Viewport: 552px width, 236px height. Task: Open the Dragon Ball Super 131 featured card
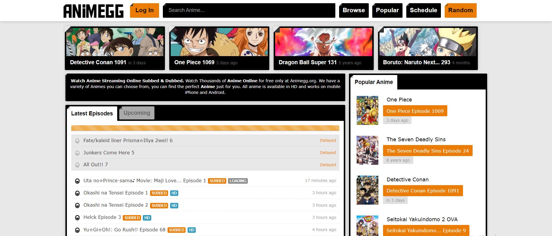[x=324, y=48]
